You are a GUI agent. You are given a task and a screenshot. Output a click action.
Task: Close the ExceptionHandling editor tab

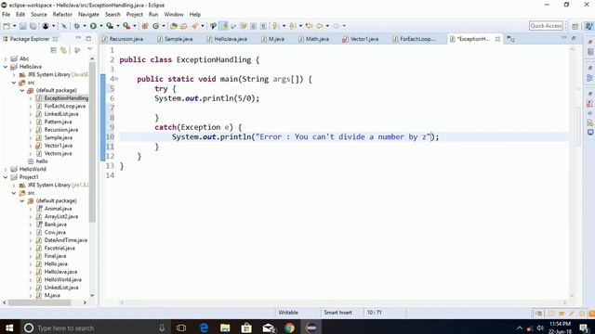(497, 39)
